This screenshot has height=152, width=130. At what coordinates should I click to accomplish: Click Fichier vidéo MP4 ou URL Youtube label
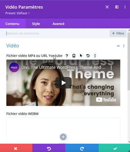[34, 56]
